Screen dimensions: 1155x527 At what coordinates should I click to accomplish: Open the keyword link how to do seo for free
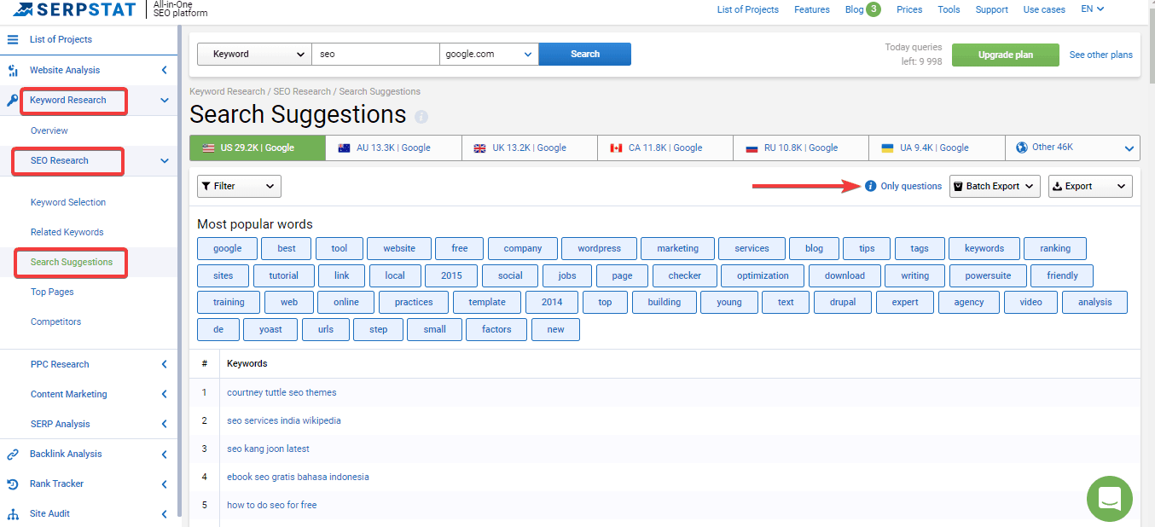click(271, 505)
